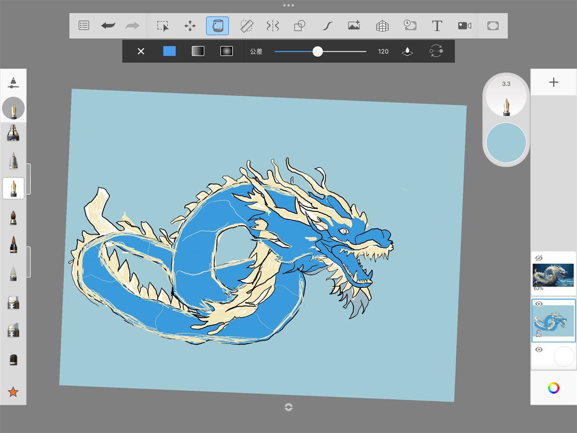Enable the Symmetry tool
The height and width of the screenshot is (433, 577).
point(273,26)
